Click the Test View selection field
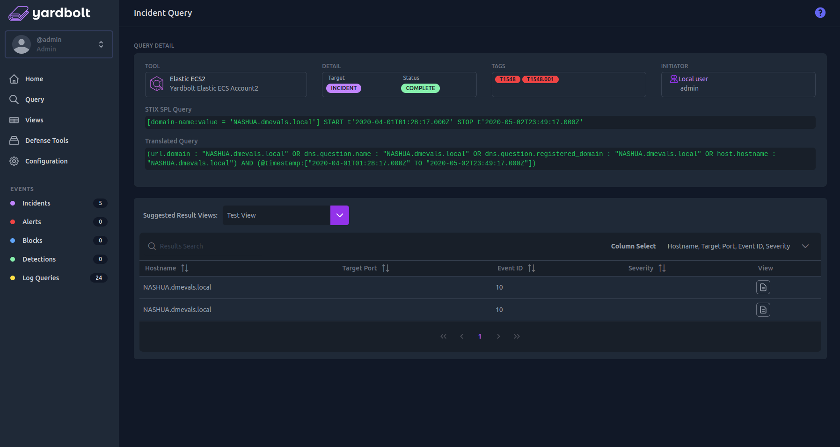Image resolution: width=840 pixels, height=447 pixels. [x=277, y=215]
